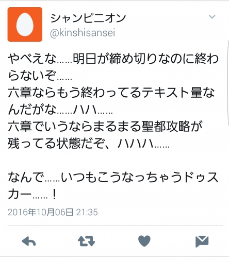Visit the @kinshisansei handle link

coord(83,32)
